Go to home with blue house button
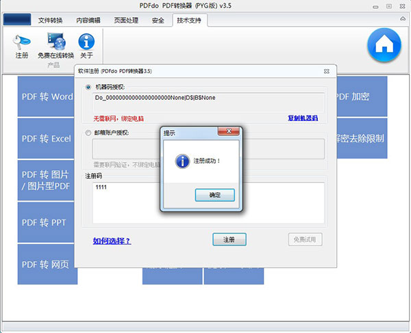This screenshot has height=333, width=411. click(x=384, y=45)
